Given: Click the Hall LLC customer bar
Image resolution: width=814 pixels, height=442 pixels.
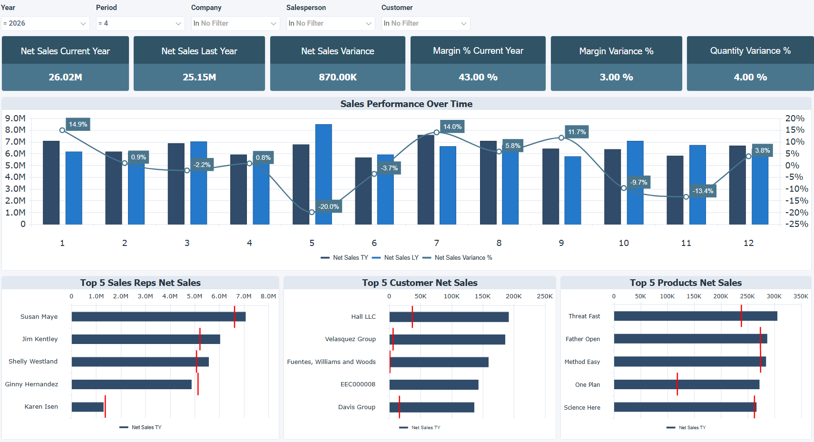Looking at the screenshot, I should pos(449,317).
